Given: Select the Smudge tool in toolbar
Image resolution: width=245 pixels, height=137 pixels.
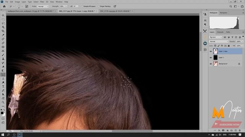Looking at the screenshot, I should point(3,75).
